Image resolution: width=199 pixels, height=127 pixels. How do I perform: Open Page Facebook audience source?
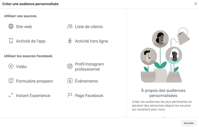click(89, 96)
